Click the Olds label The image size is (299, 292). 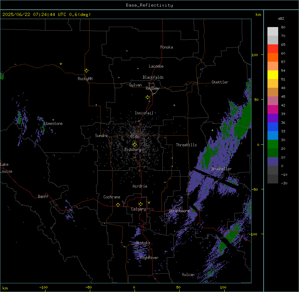[135, 137]
